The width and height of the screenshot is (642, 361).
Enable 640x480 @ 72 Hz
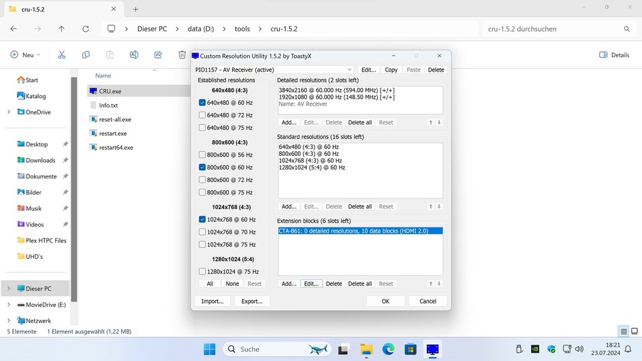[202, 115]
